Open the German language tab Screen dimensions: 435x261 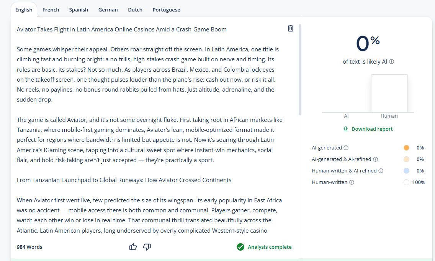click(x=108, y=10)
